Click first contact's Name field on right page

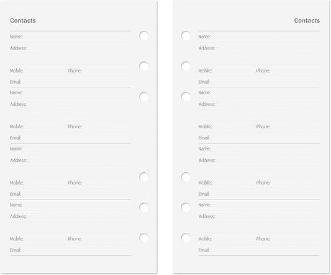(259, 37)
